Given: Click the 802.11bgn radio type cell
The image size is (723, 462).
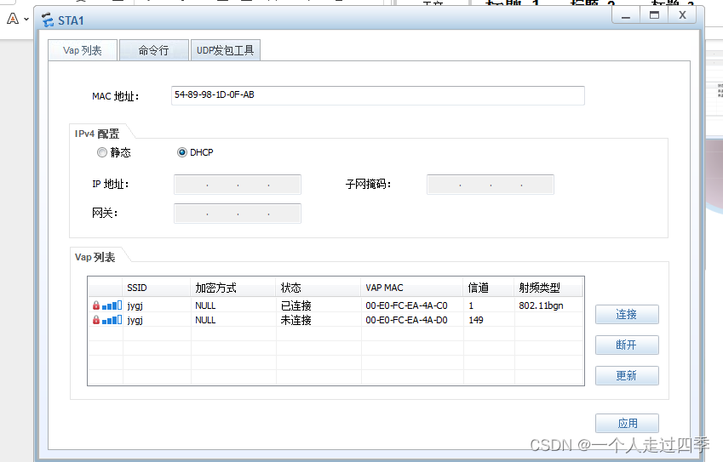Looking at the screenshot, I should [541, 305].
